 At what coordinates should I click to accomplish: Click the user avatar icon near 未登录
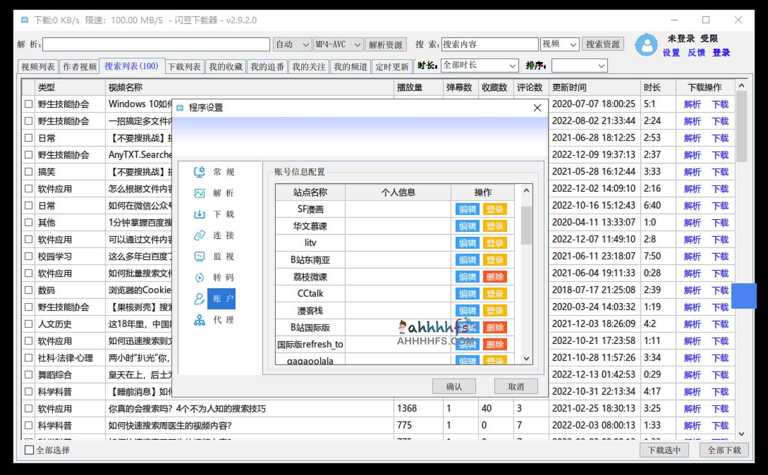click(x=647, y=45)
